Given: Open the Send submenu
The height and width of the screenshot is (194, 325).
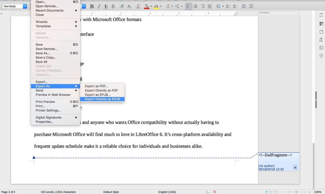Looking at the screenshot, I should tap(56, 90).
